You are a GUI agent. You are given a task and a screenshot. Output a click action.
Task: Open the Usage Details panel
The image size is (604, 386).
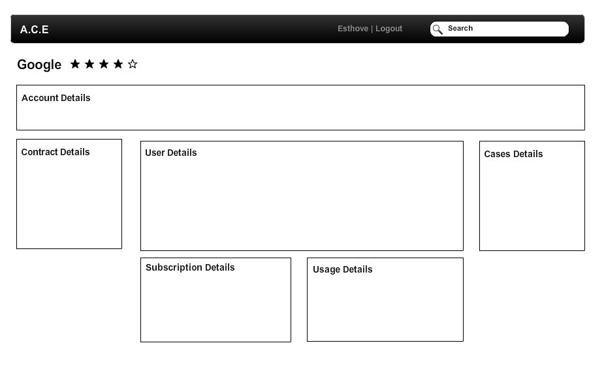(343, 269)
